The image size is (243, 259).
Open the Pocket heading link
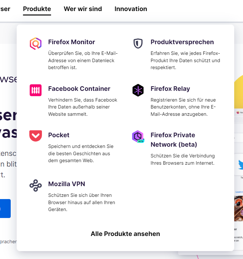point(59,135)
